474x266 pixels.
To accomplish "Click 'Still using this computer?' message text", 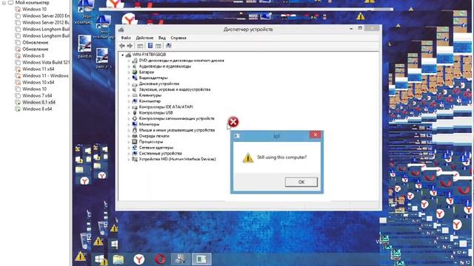I will coord(281,157).
